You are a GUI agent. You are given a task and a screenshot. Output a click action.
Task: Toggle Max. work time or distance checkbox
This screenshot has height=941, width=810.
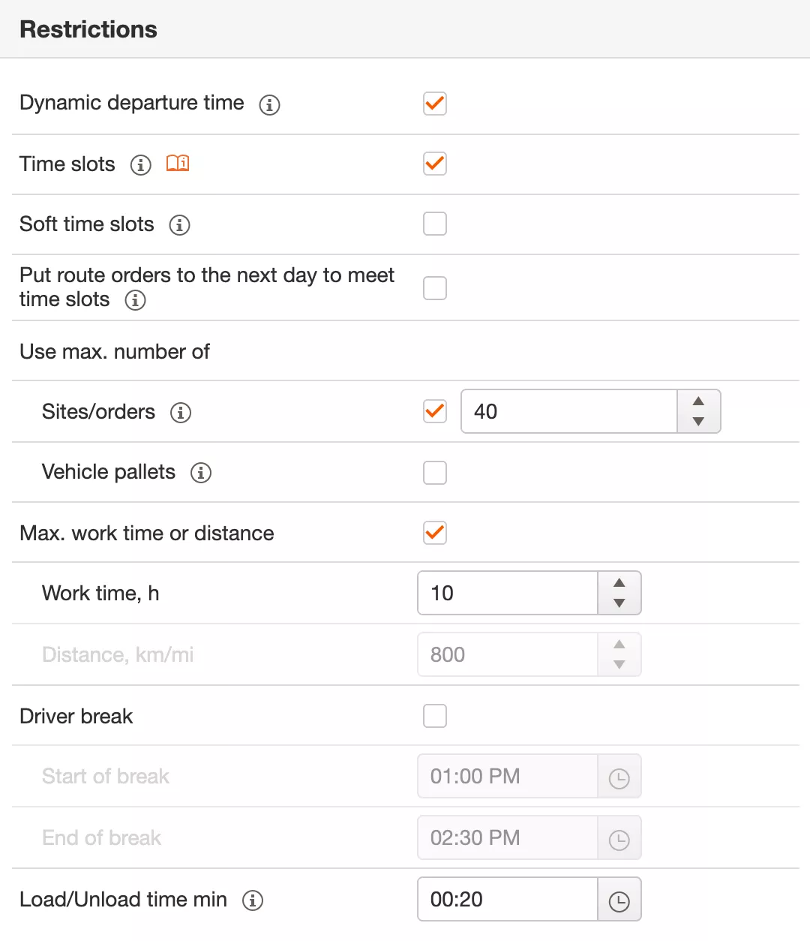click(435, 533)
